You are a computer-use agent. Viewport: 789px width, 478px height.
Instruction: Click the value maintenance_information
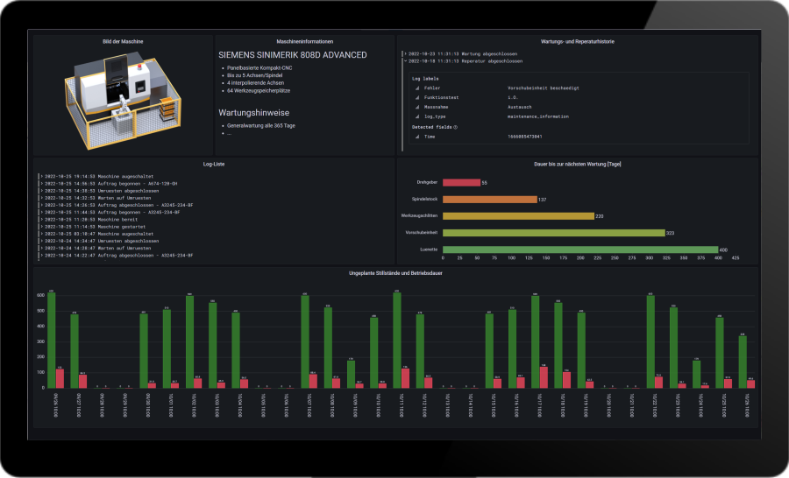click(538, 116)
